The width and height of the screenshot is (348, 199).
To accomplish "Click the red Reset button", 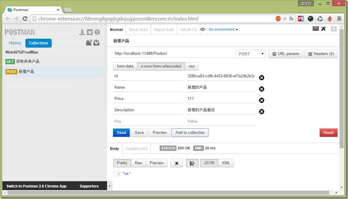I will coord(329,133).
